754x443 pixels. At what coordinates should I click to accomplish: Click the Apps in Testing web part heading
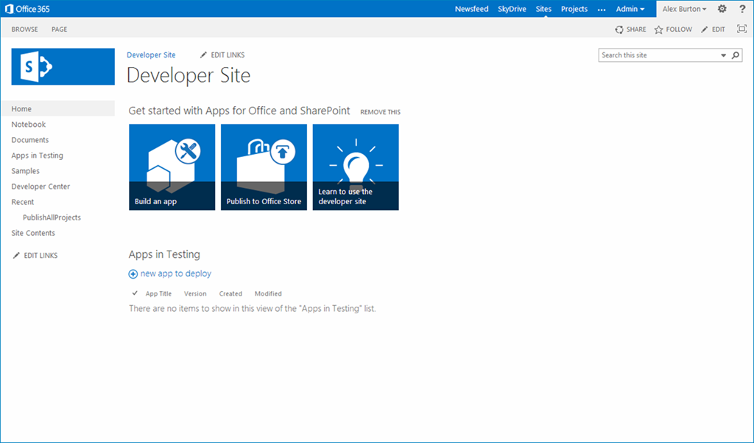coord(164,254)
